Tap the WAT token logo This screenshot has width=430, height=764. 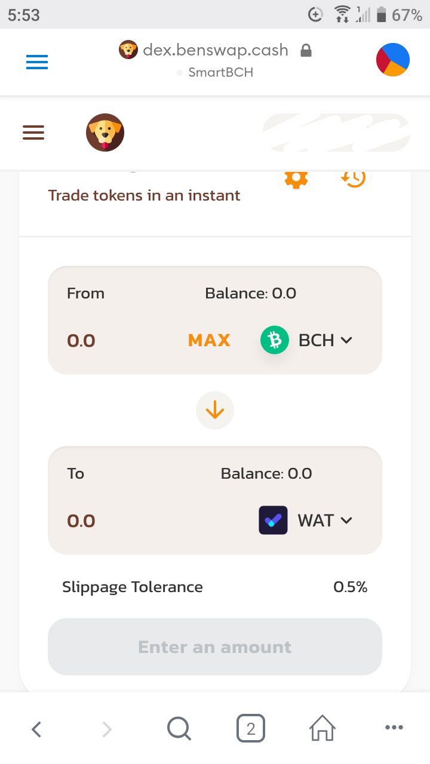coord(273,520)
